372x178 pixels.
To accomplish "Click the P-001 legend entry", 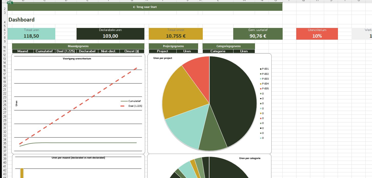I will [265, 69].
